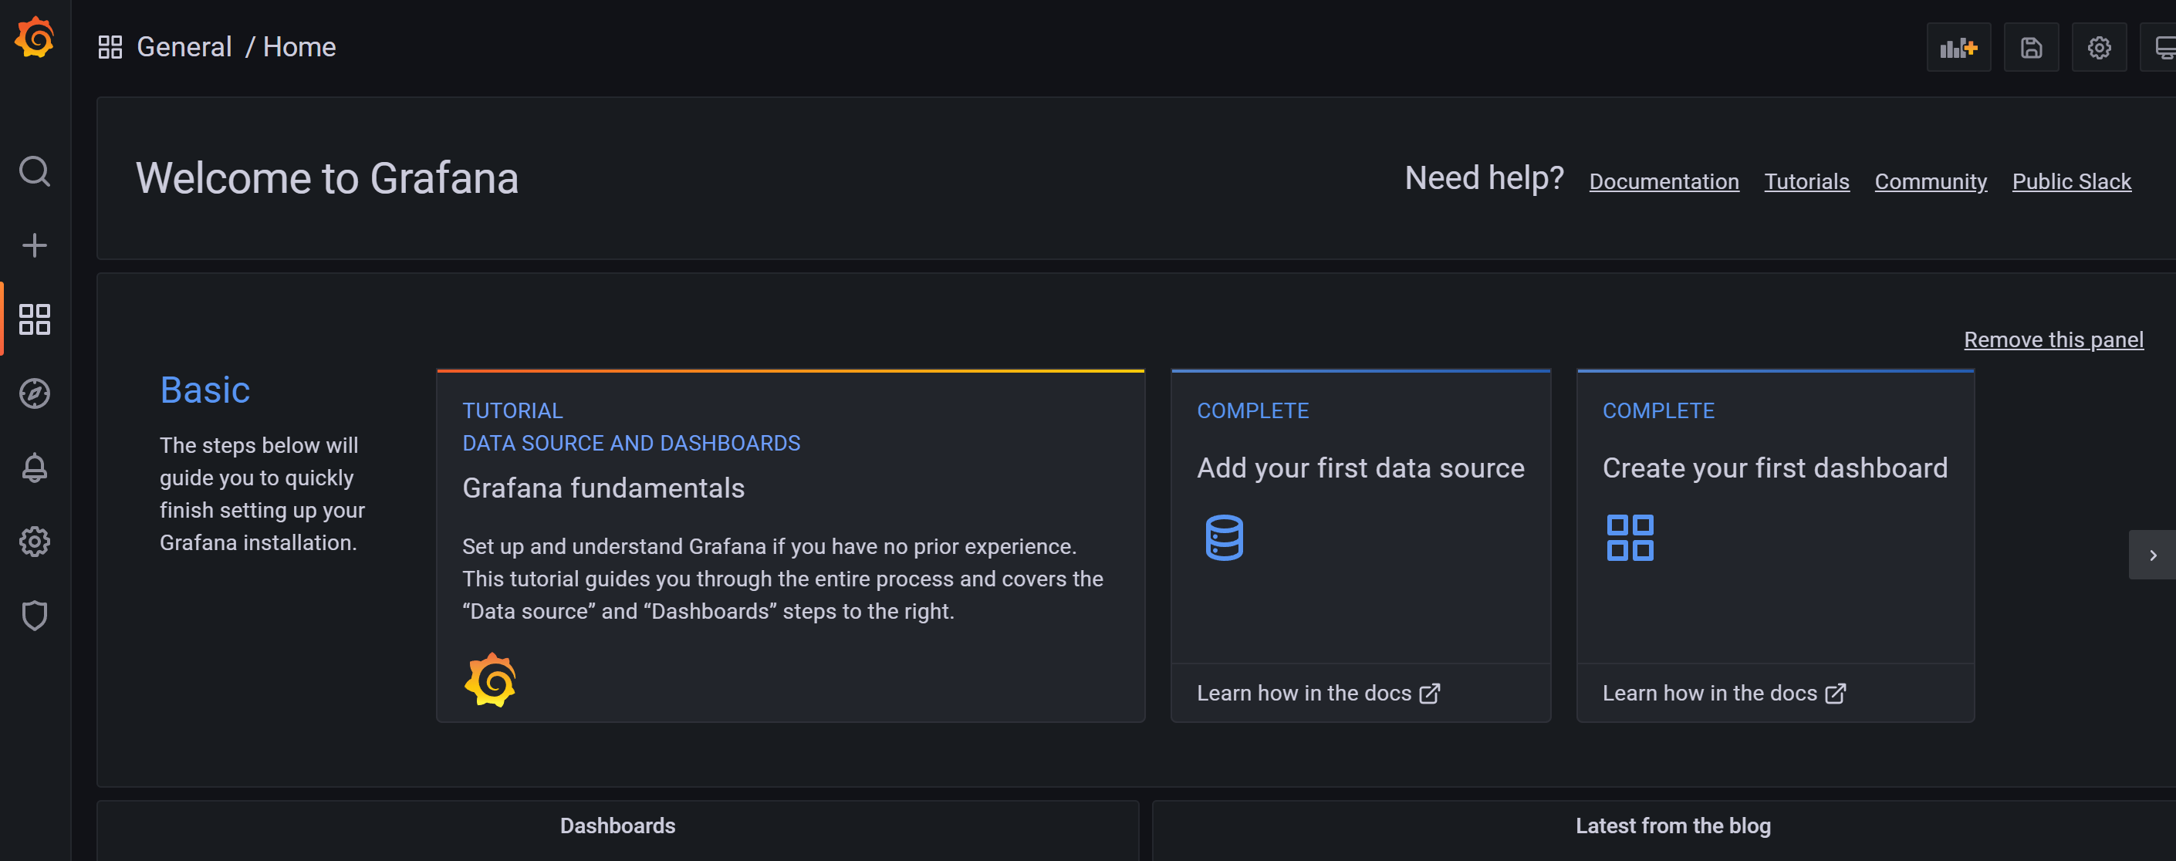Click the Create plus icon
Screen dimensions: 2176x861
35,246
